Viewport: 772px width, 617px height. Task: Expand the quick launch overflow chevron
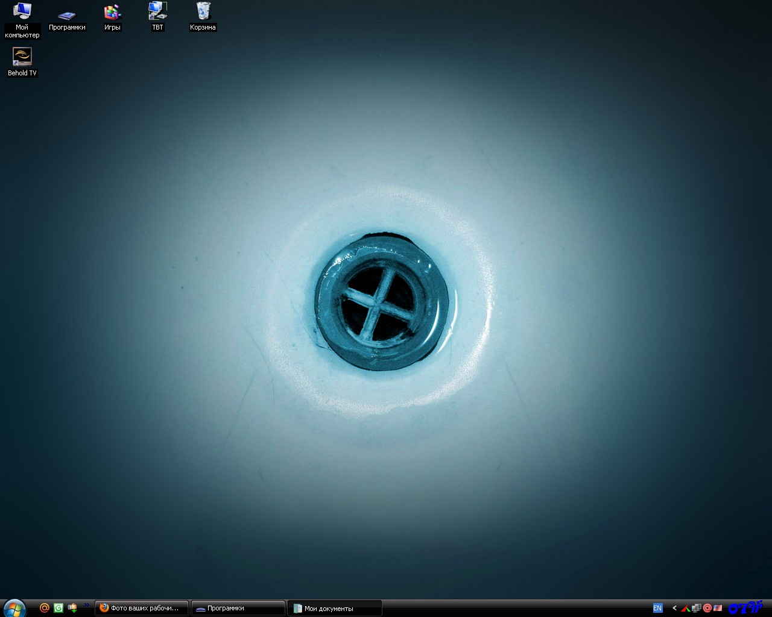[86, 605]
